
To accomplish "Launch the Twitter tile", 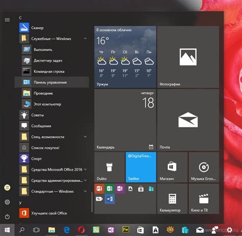I will coord(141,167).
